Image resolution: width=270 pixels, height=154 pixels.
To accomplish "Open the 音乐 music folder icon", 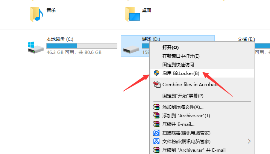I will click(36, 14).
